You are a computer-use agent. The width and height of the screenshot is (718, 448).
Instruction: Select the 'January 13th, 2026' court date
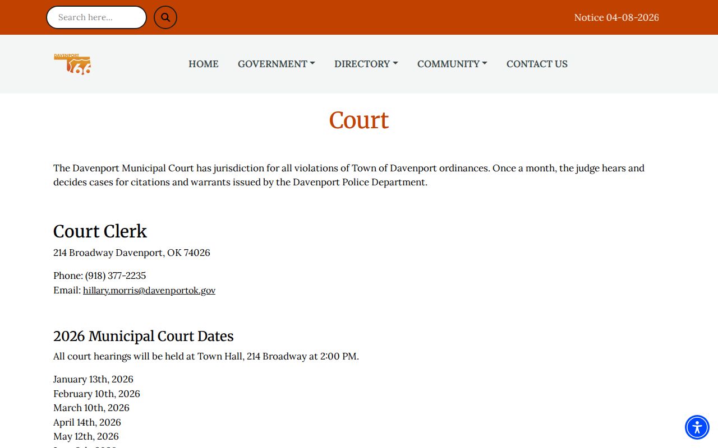93,379
